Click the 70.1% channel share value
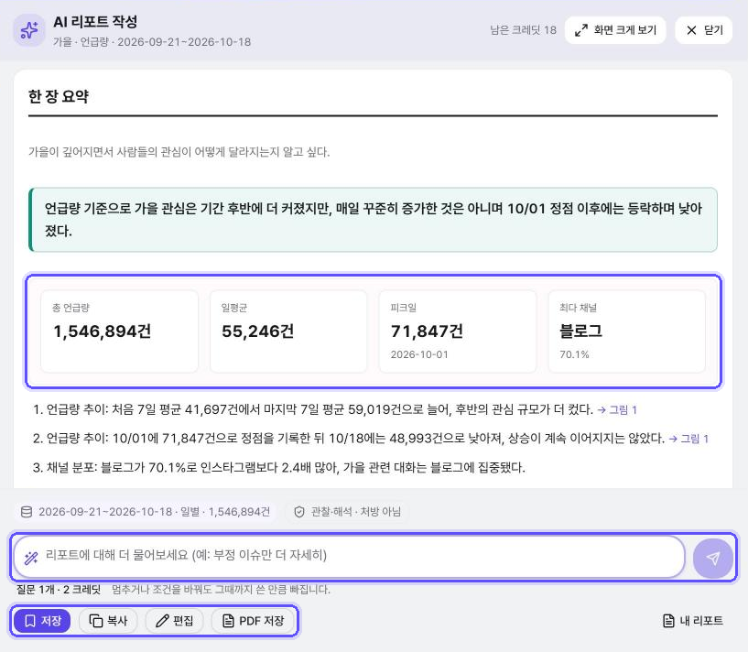 tap(574, 354)
